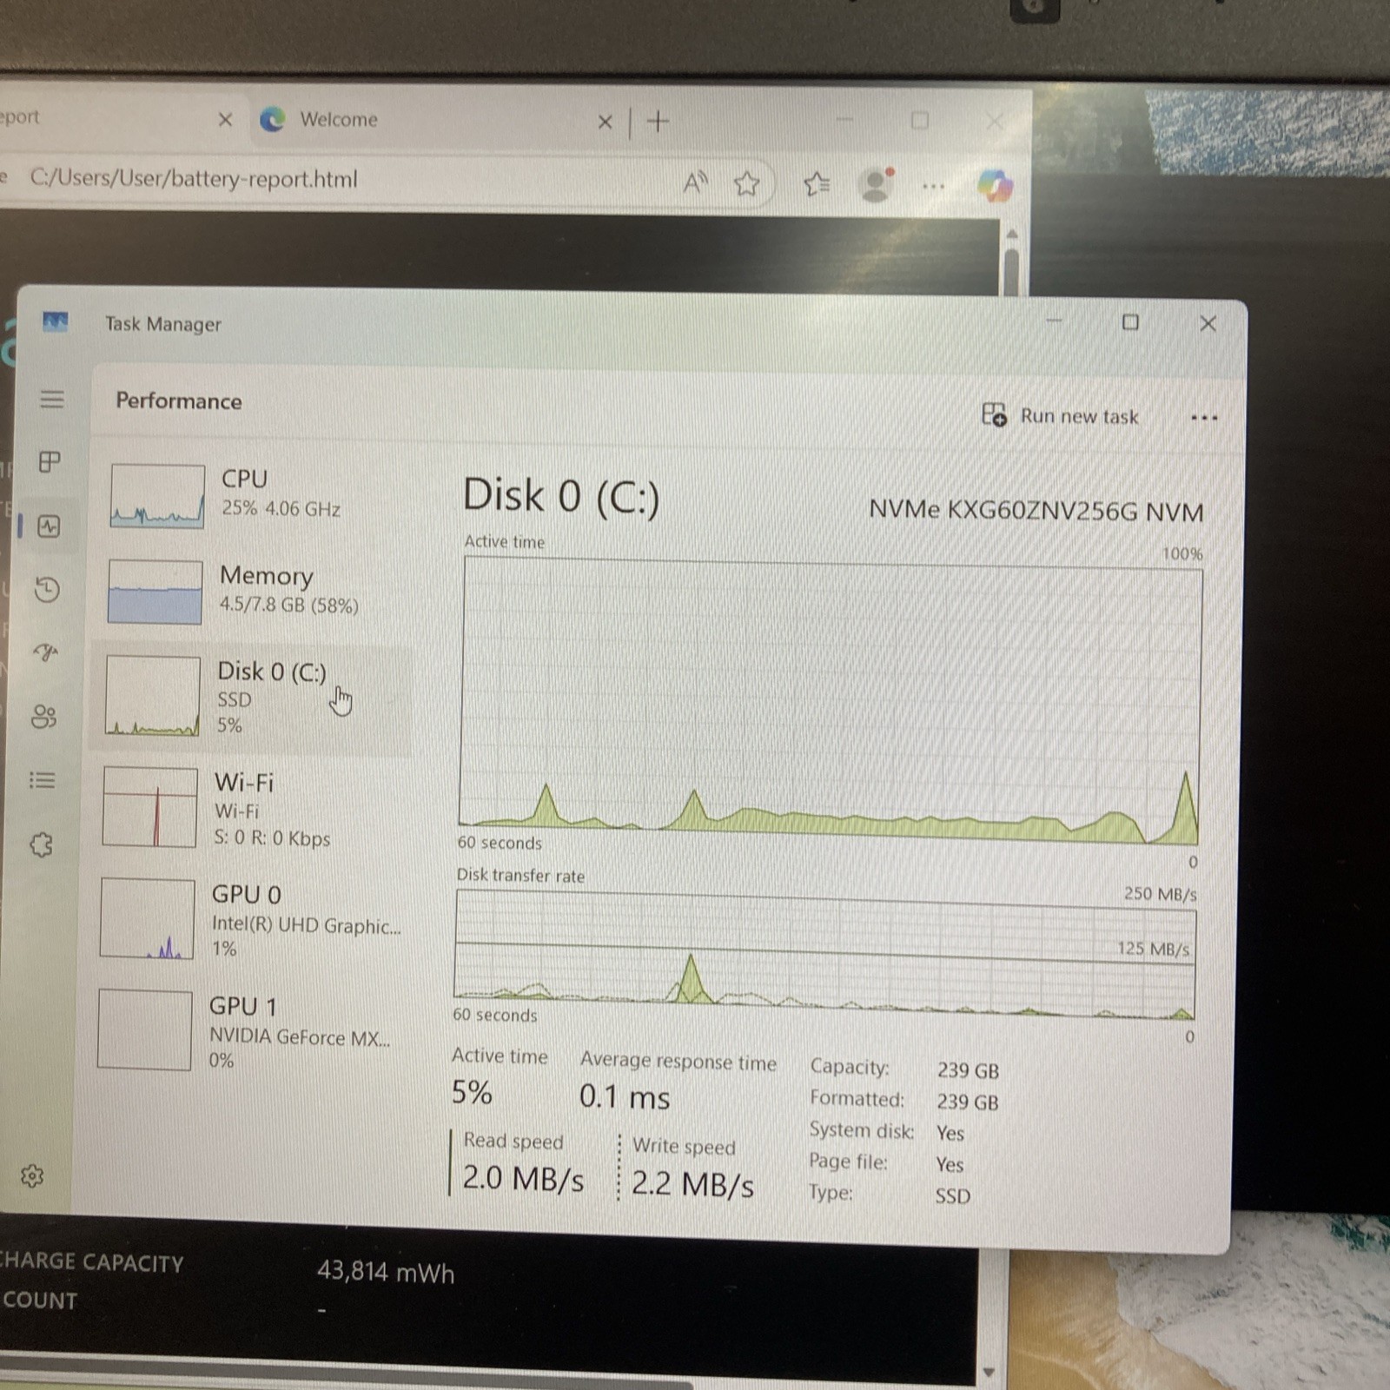This screenshot has height=1390, width=1390.
Task: Open Services page puzzle icon
Action: point(41,844)
